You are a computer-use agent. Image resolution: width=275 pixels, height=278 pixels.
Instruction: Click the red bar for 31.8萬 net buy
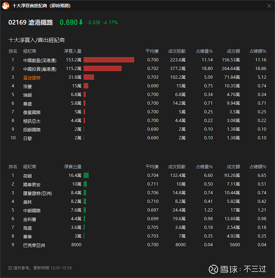pos(89,77)
